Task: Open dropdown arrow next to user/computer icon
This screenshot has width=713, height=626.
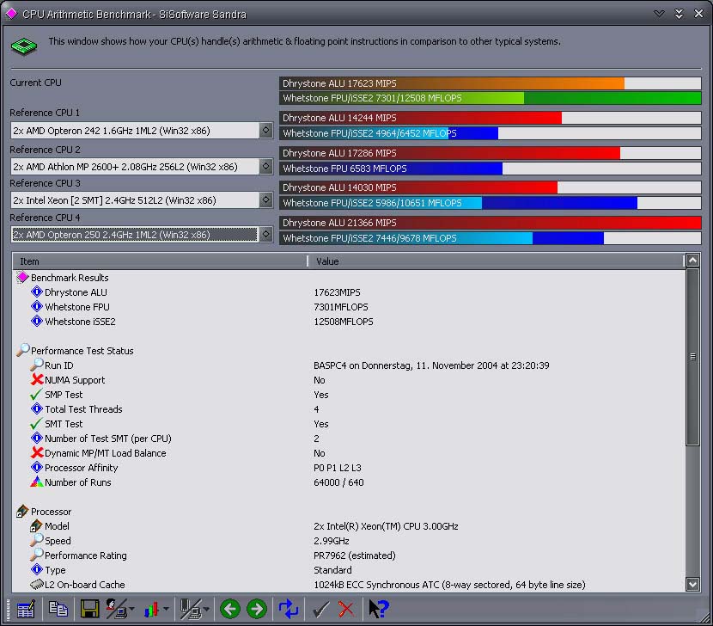Action: 132,609
